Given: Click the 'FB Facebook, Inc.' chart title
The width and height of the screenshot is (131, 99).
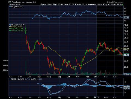Looking at the screenshot, I should click(x=17, y=2).
